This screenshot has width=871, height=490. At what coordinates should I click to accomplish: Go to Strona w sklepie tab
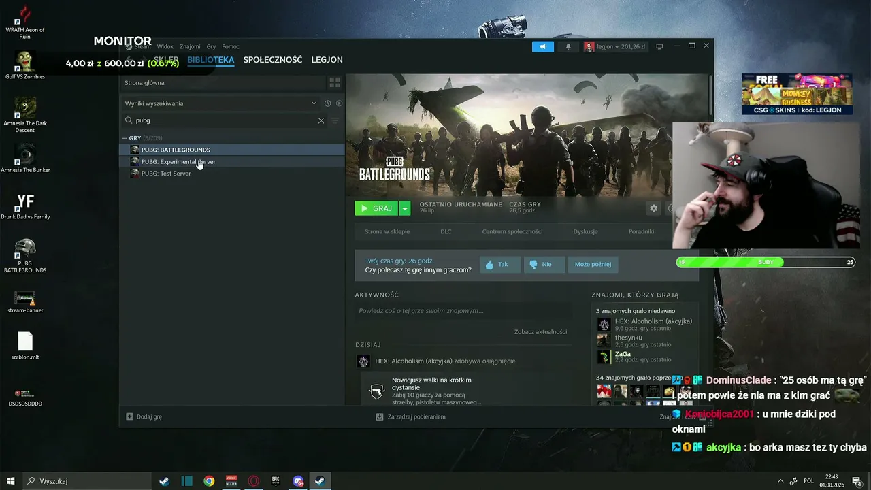point(387,231)
